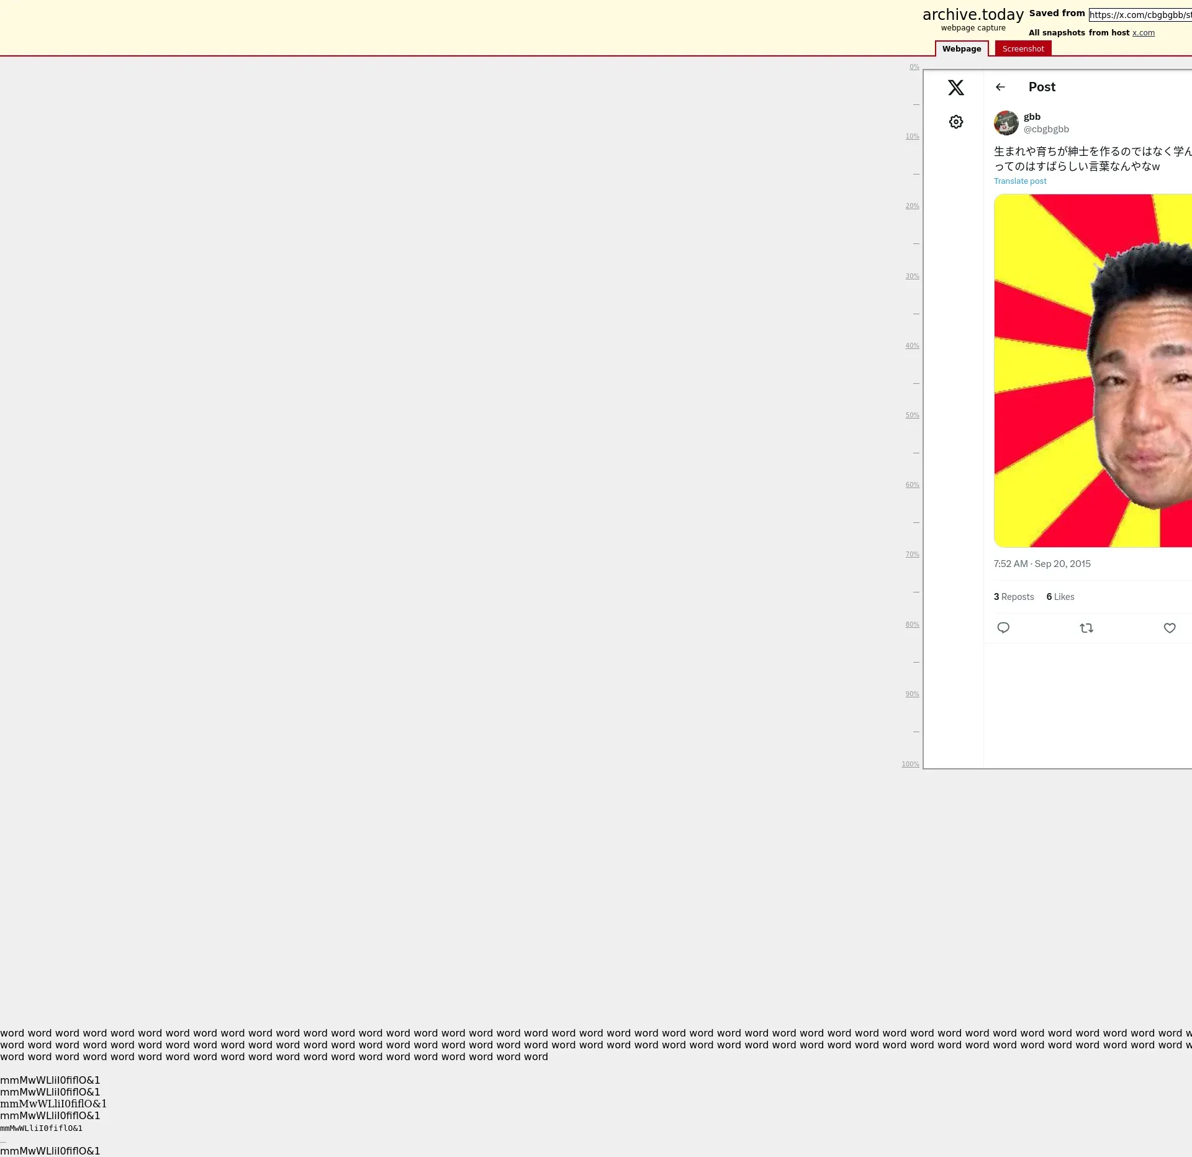
Task: Switch to the Screenshot tab
Action: (1023, 48)
